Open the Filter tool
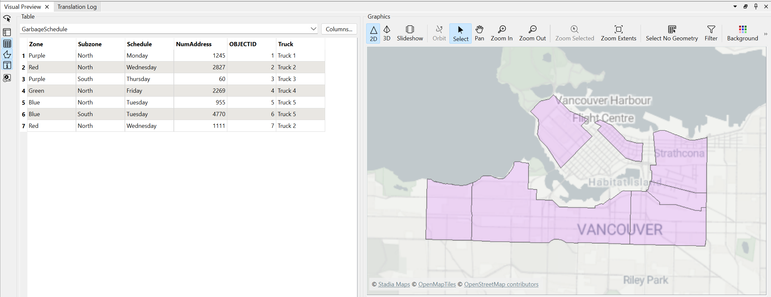 (711, 33)
